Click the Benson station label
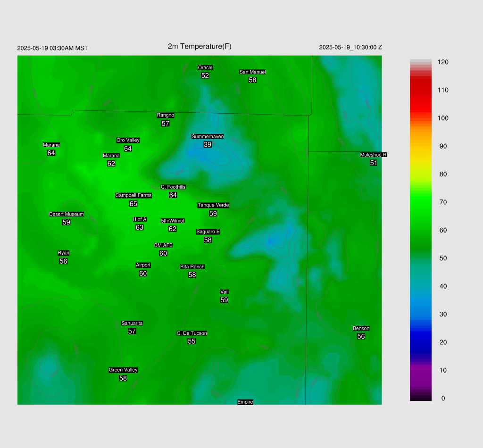Screen dimensions: 483x448 (x=361, y=328)
